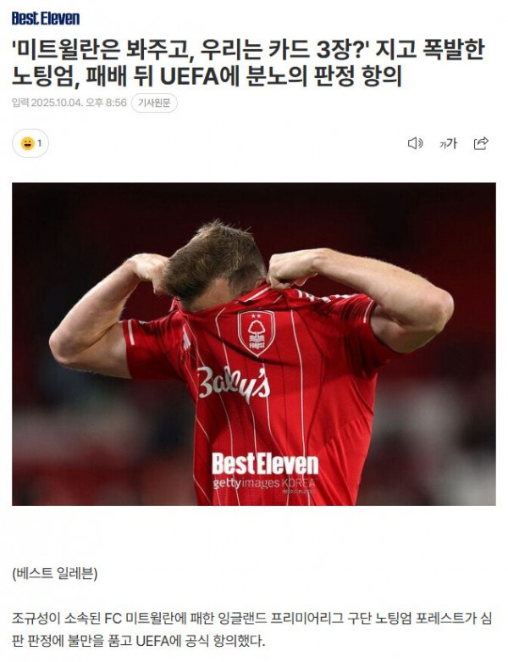Click the Bally's sponsor logo on the jersey
Image resolution: width=508 pixels, height=662 pixels.
click(x=233, y=384)
